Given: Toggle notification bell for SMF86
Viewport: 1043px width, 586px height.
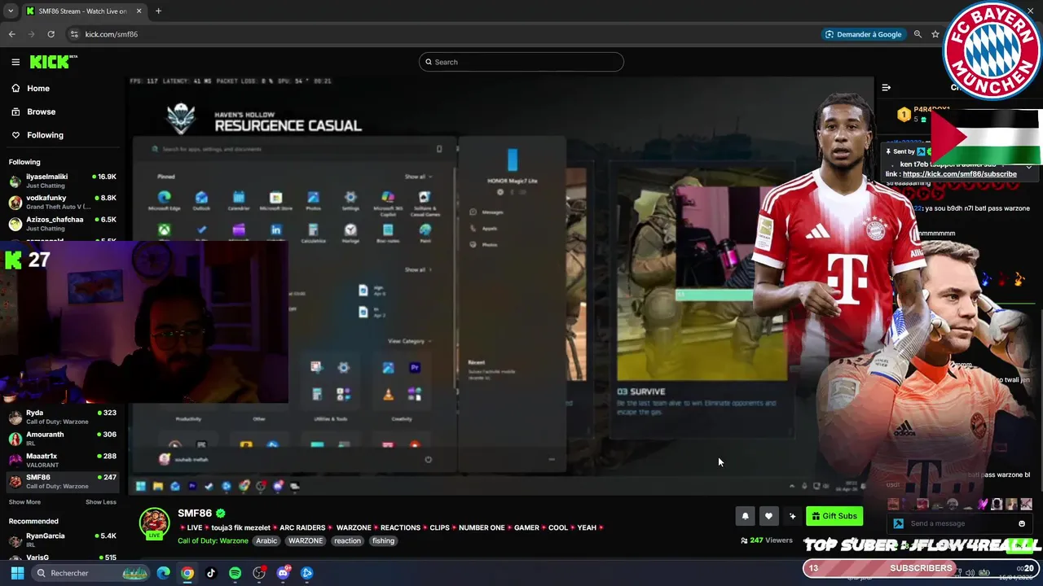Looking at the screenshot, I should tap(745, 516).
